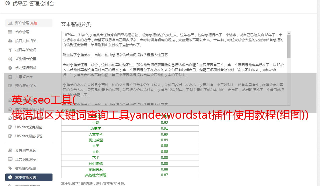320x186 pixels.
Task: Select the highlighted 文本智能分类 sidebar item
Action: click(29, 177)
